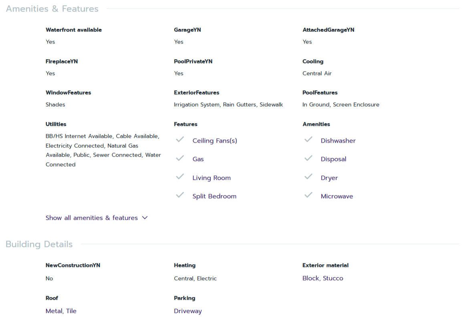Image resolution: width=463 pixels, height=335 pixels.
Task: Open the Driveway parking link
Action: 188,311
